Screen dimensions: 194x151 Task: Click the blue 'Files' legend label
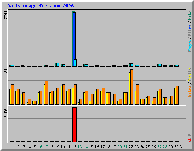(x=190, y=30)
